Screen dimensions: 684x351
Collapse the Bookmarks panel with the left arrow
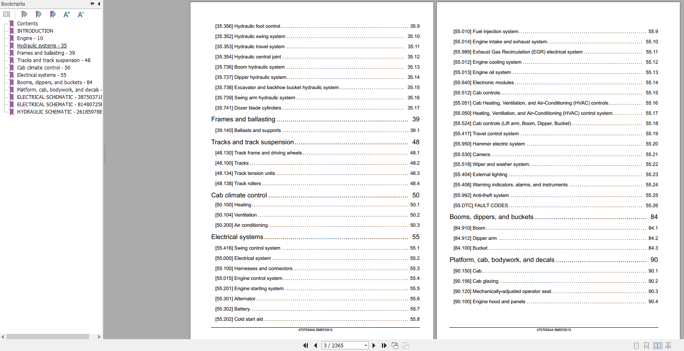point(99,4)
